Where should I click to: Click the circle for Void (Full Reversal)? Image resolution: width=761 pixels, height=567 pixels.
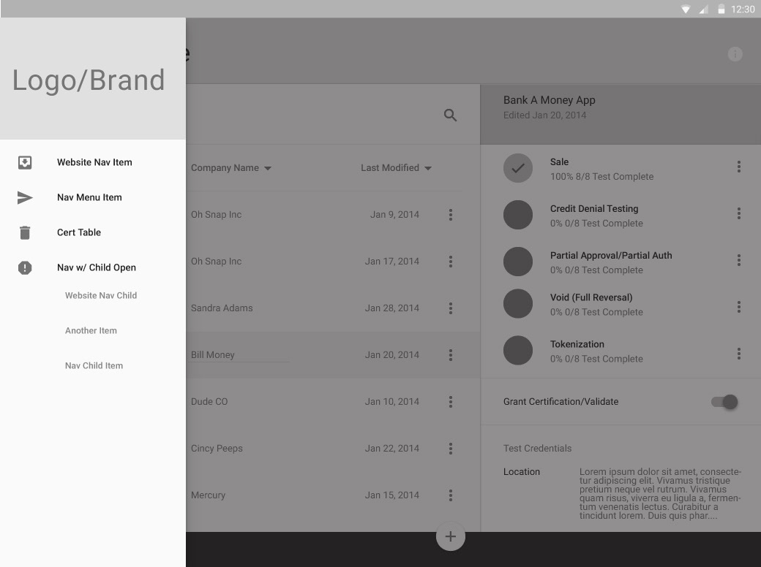518,304
